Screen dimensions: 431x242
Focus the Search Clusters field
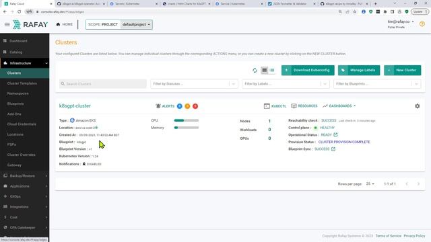pos(103,84)
